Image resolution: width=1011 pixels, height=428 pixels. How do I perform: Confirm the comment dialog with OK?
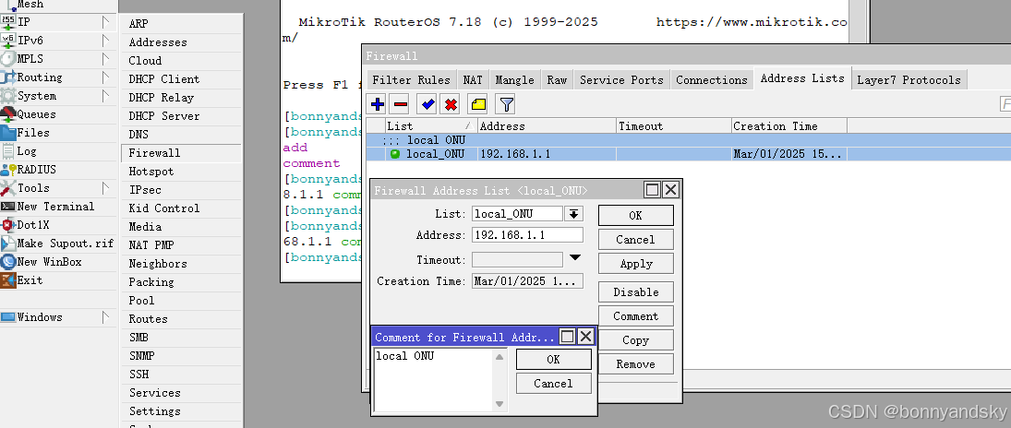coord(554,359)
